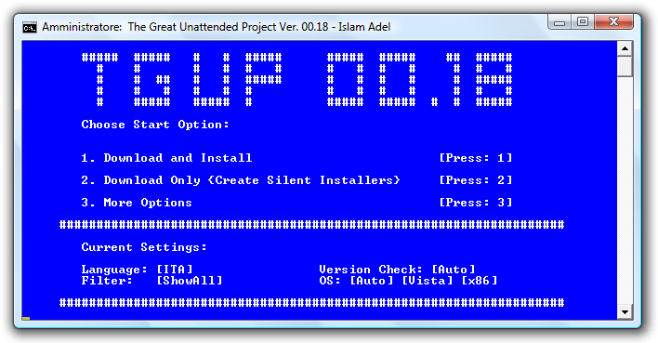Minimize the console window
Viewport: 658px width, 343px height.
[x=559, y=21]
